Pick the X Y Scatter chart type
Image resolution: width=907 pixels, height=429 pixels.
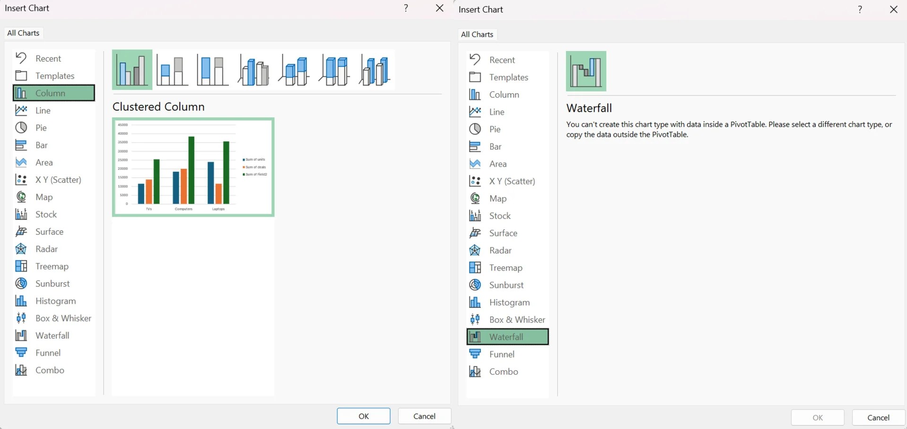pyautogui.click(x=58, y=180)
